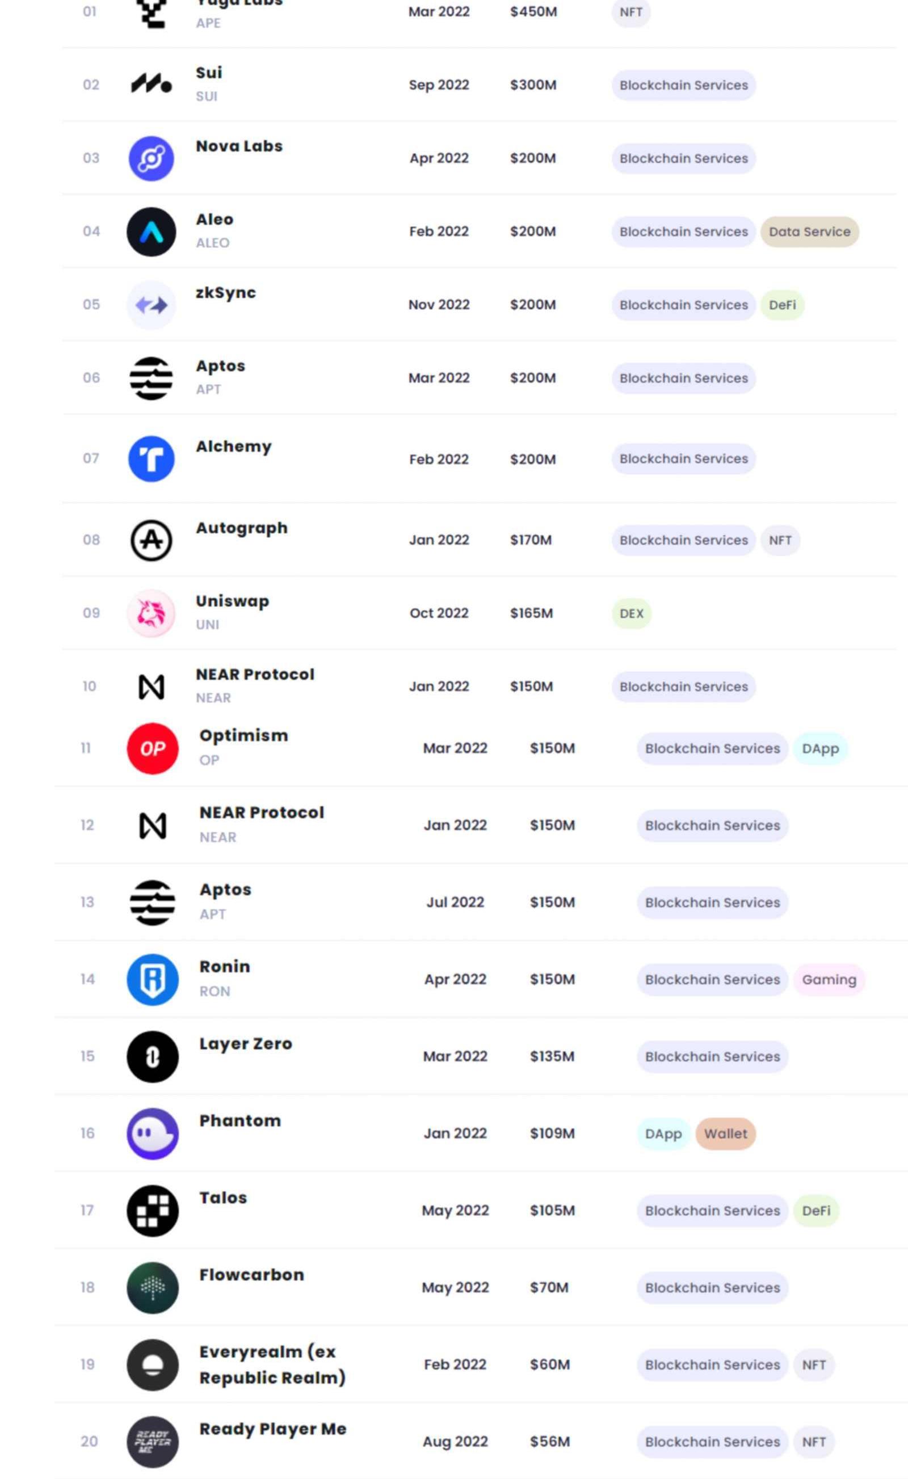Click the zkSync arrows logo
908x1479 pixels.
(152, 305)
